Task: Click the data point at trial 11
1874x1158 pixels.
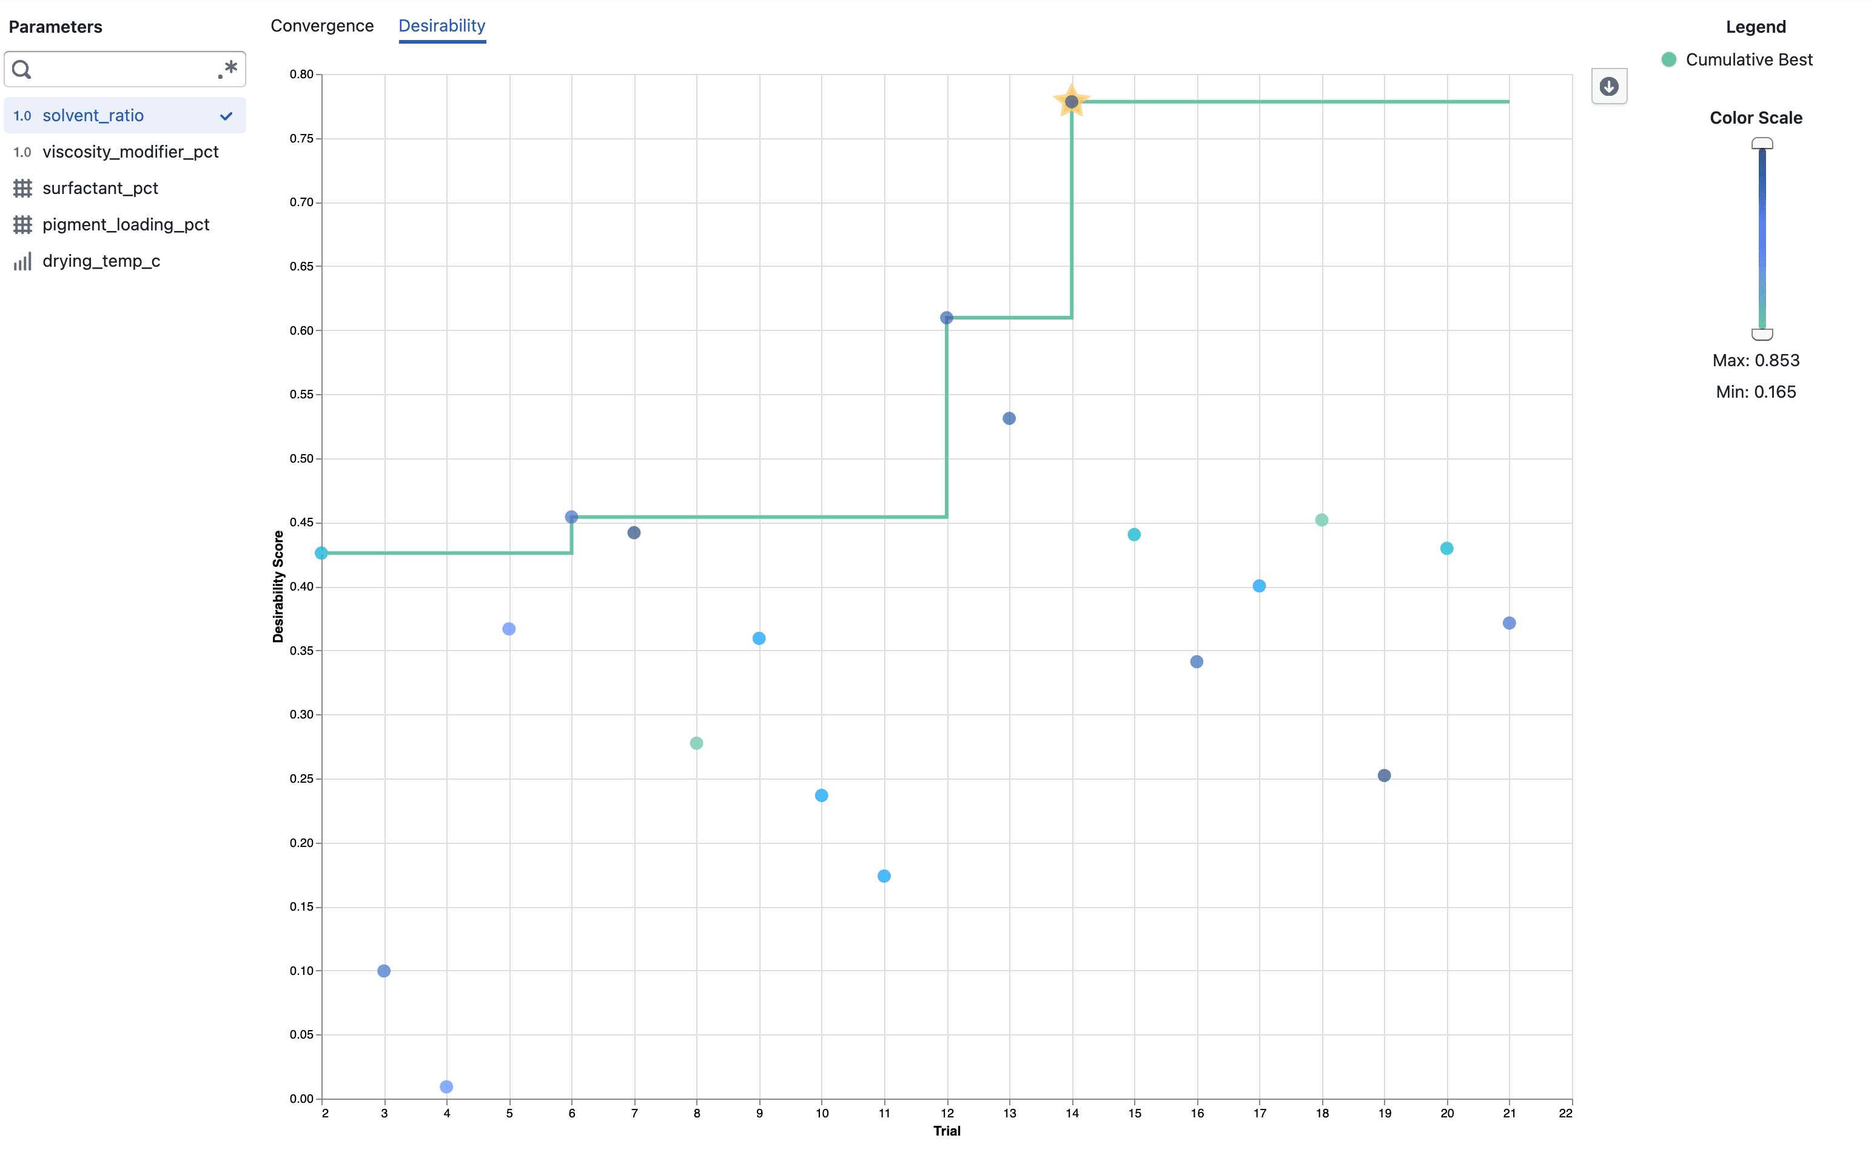Action: point(884,876)
